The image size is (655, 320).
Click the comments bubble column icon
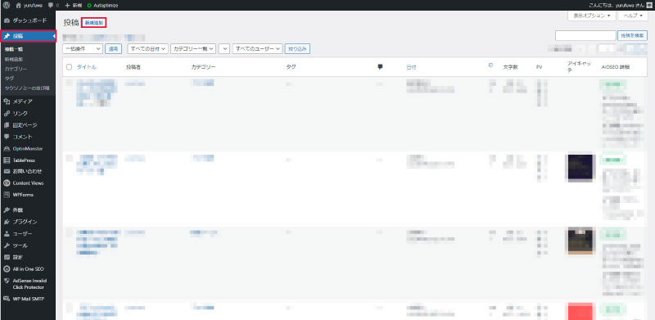coord(380,67)
